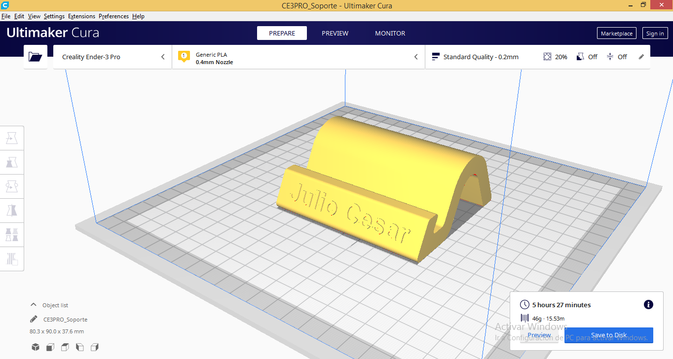Switch to the MONITOR stage tab
The width and height of the screenshot is (673, 359).
390,33
